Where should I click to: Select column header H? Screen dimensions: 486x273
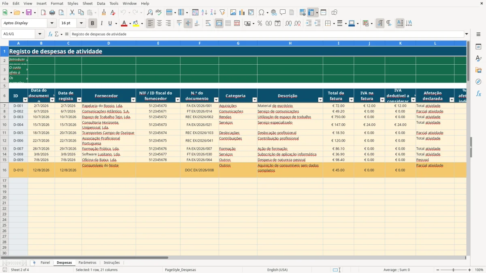[290, 43]
